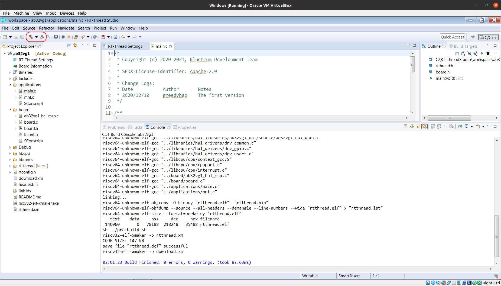The width and height of the screenshot is (501, 286).
Task: Click the open element folder icon in toolbar
Action: (x=76, y=37)
